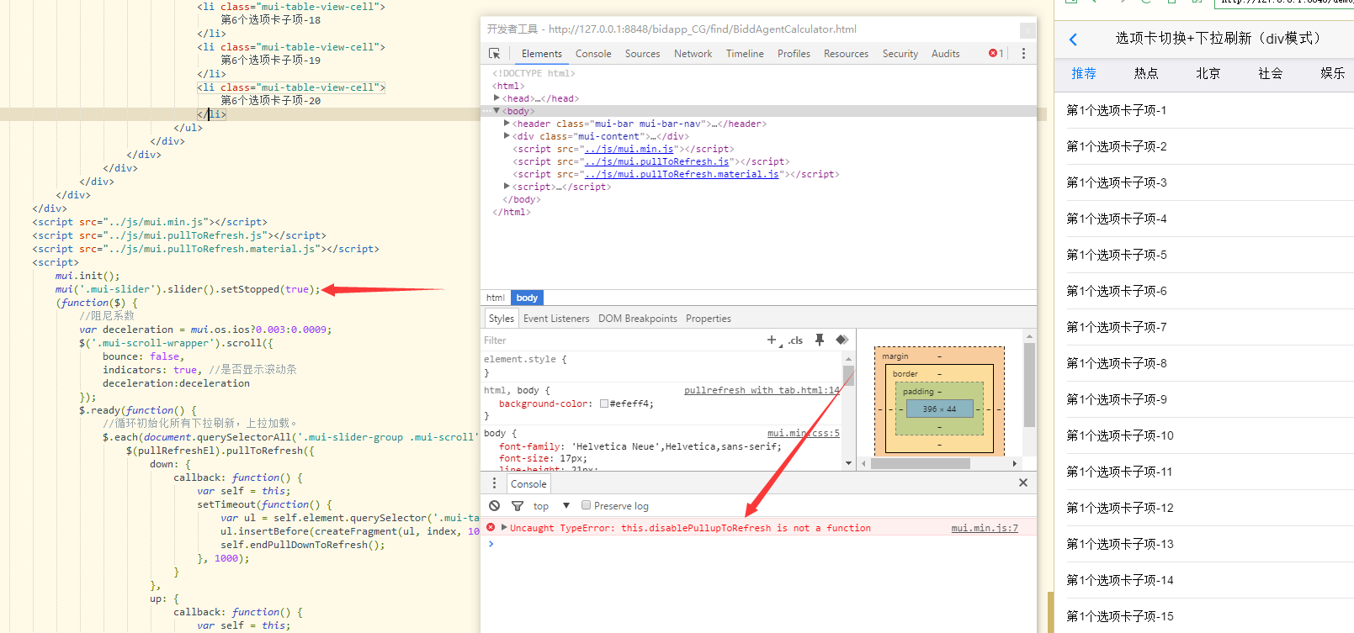Activate the inspect element picker icon
The image size is (1354, 633).
tap(495, 54)
